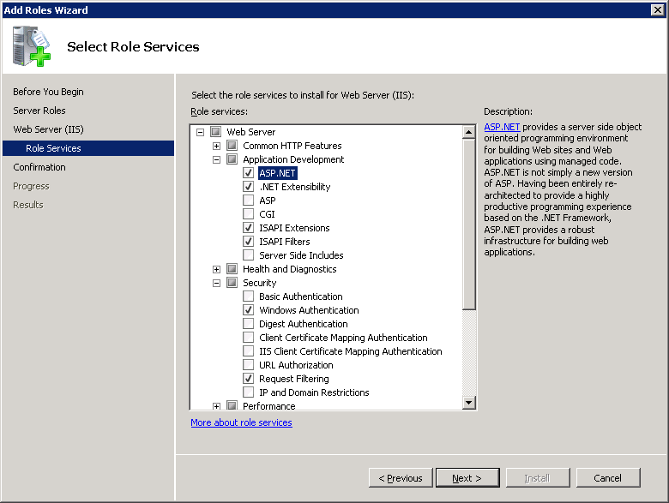
Task: Enable the CGI checkbox
Action: pyautogui.click(x=249, y=214)
